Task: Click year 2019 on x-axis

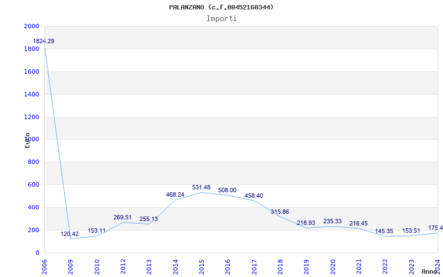Action: pyautogui.click(x=306, y=267)
